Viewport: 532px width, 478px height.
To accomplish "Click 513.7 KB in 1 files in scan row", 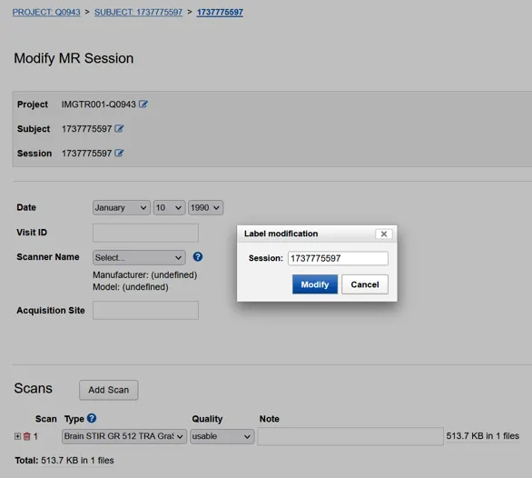I will click(x=483, y=436).
